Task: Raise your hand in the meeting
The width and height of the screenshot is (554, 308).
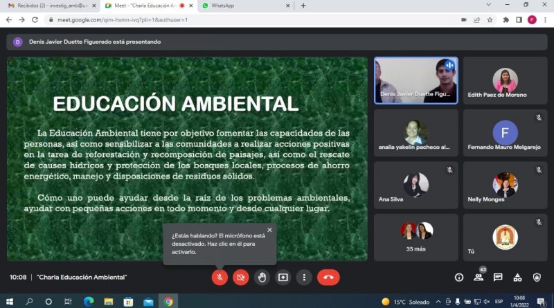Action: (262, 277)
